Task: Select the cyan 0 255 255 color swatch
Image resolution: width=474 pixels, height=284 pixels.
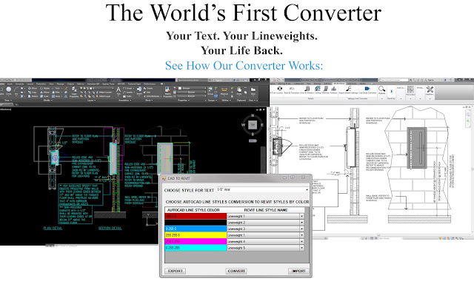Action: [x=196, y=248]
